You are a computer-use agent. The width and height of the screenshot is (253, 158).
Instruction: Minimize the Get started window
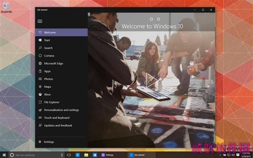pyautogui.click(x=195, y=10)
